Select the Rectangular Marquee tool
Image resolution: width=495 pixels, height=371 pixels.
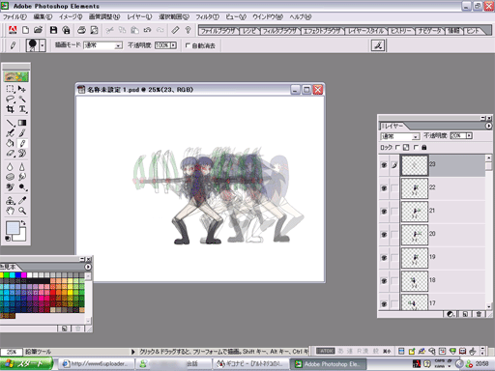[x=10, y=89]
